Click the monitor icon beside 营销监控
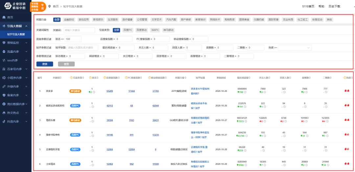The image size is (355, 172). (x=4, y=43)
